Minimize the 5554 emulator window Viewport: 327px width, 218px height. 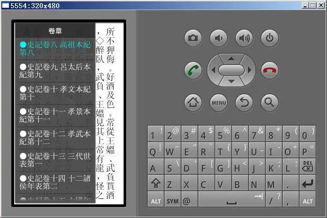[306, 5]
